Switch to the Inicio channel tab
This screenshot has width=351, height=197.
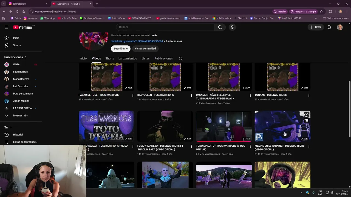pyautogui.click(x=83, y=59)
